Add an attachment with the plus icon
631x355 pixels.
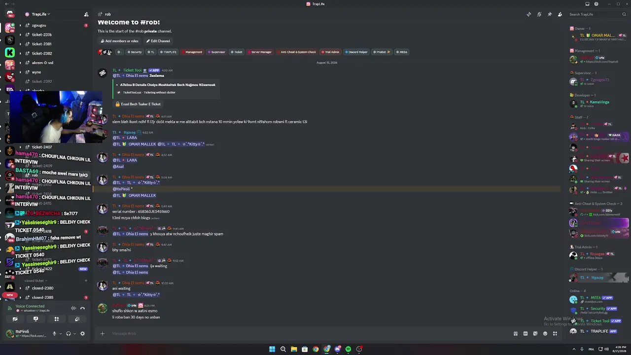(x=103, y=333)
